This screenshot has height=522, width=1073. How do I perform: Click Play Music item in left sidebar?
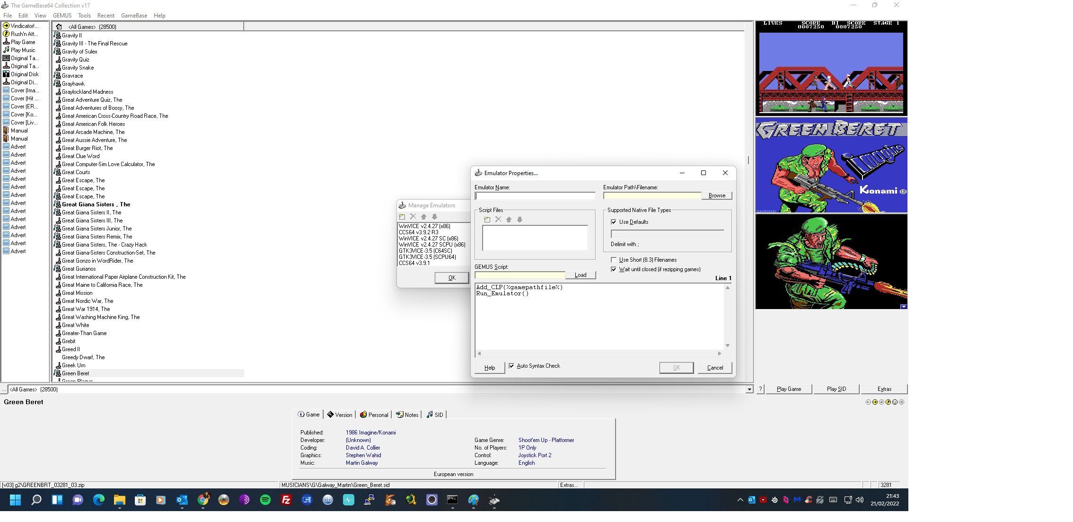click(x=19, y=50)
